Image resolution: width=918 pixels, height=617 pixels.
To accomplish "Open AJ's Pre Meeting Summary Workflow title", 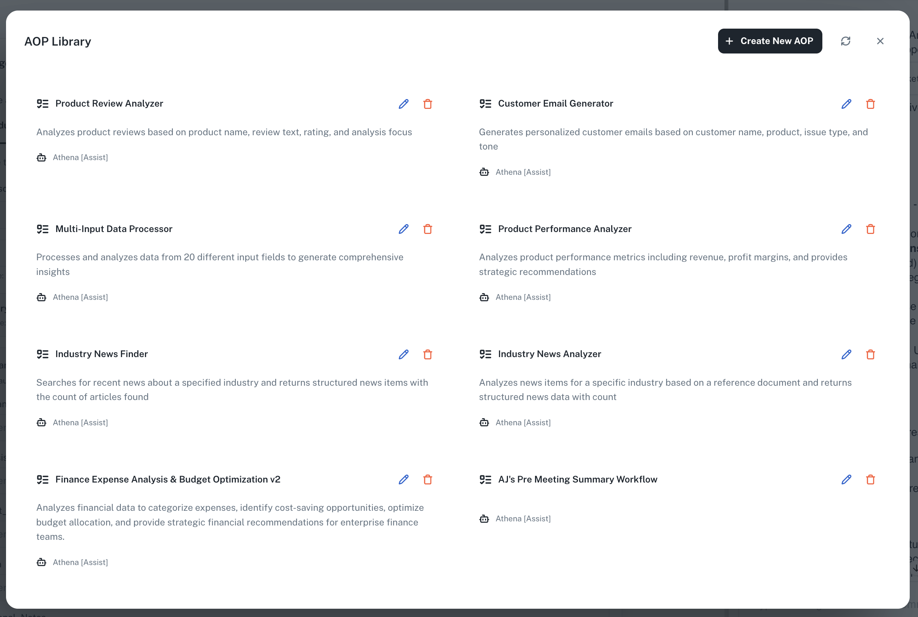I will (577, 479).
